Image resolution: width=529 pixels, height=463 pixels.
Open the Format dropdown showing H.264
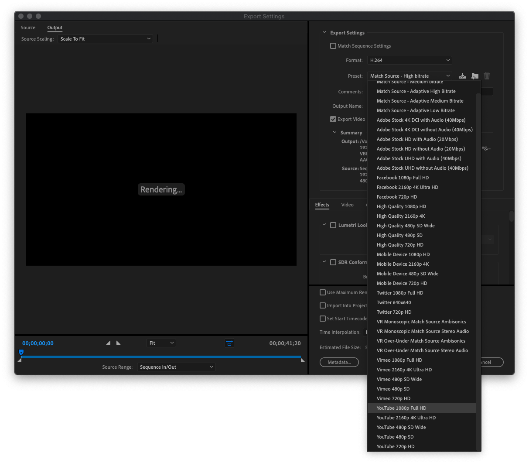(410, 60)
